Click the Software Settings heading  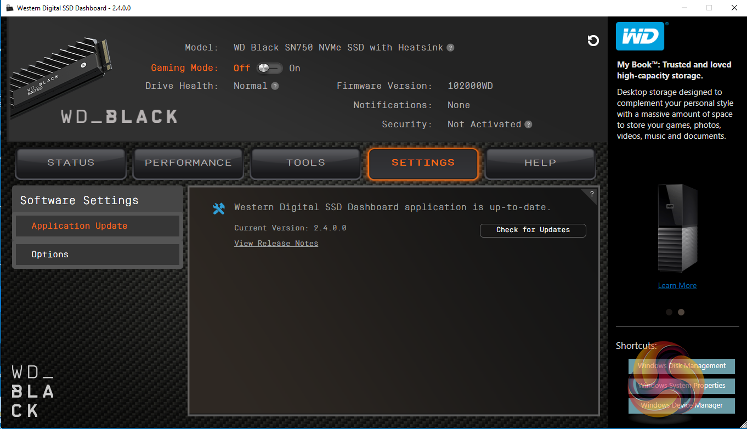(x=80, y=200)
